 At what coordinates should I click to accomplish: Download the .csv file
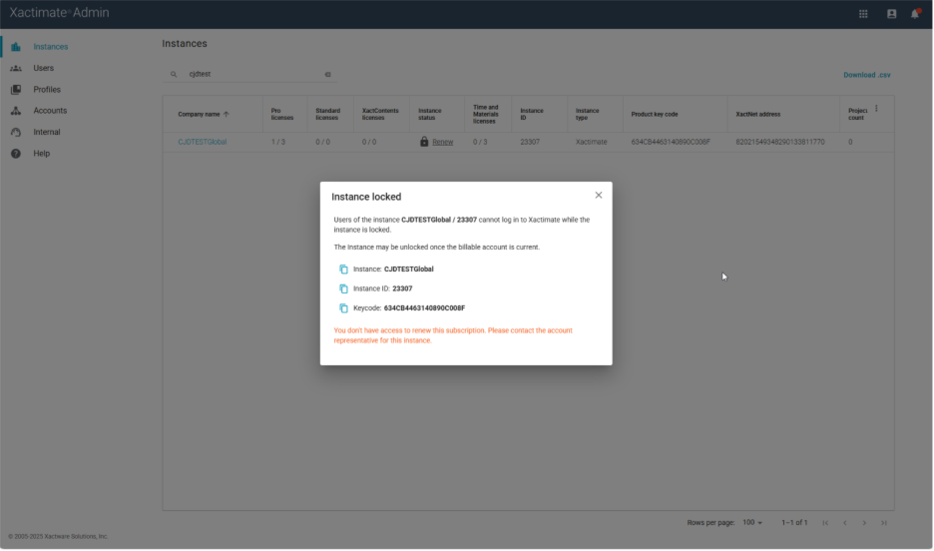coord(865,75)
